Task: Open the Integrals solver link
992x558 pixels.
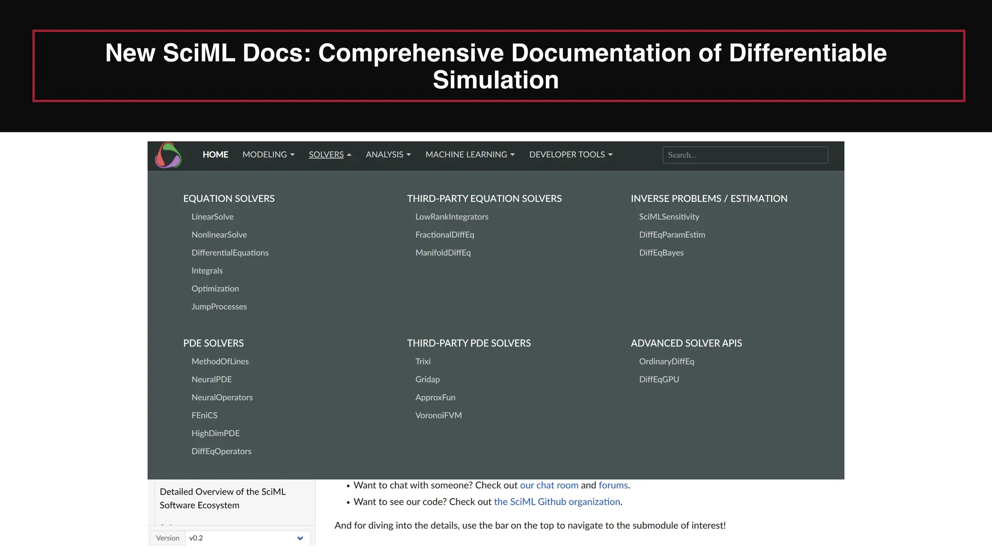Action: tap(207, 270)
